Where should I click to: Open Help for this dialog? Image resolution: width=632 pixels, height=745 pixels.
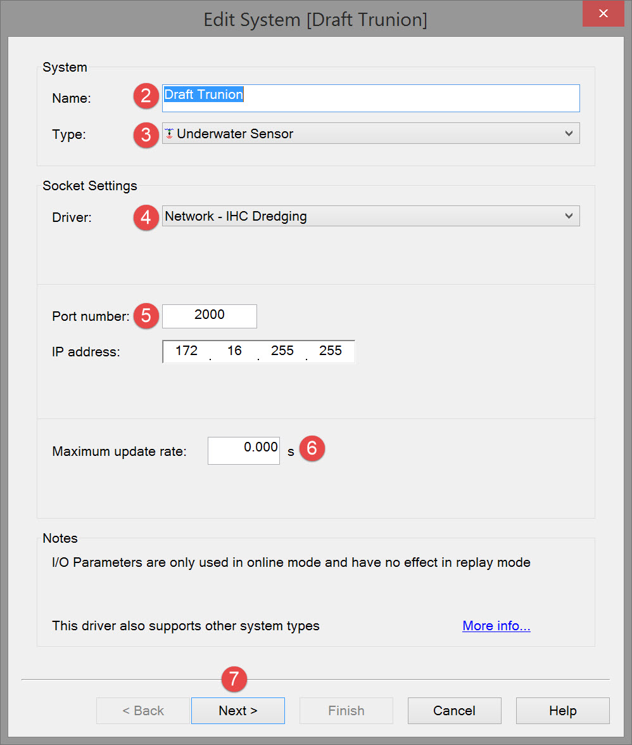tap(562, 711)
